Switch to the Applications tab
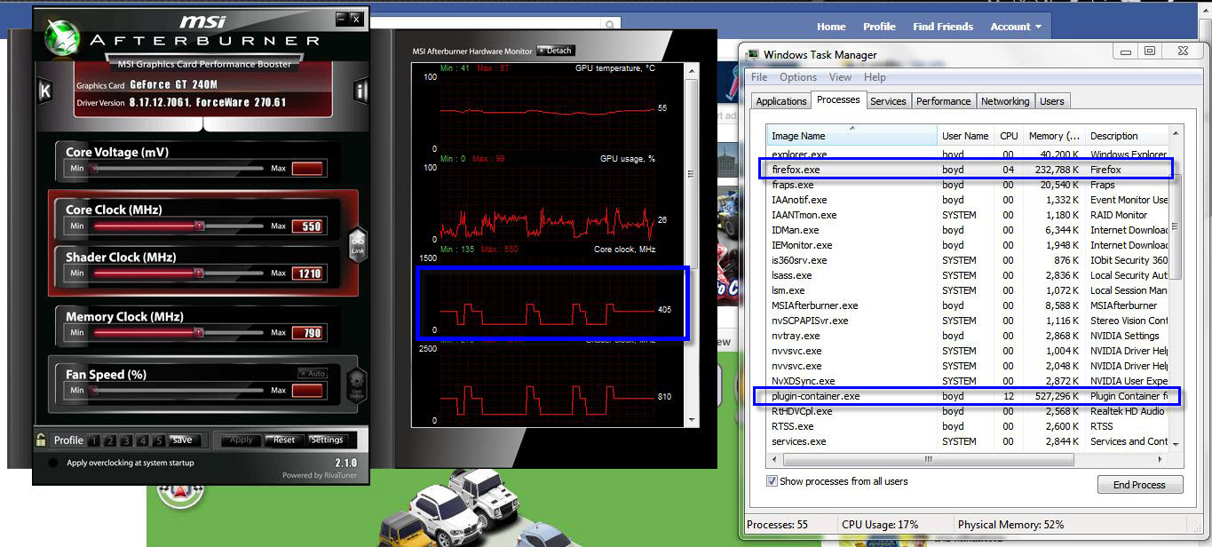Screen dimensions: 1212x547 781,101
